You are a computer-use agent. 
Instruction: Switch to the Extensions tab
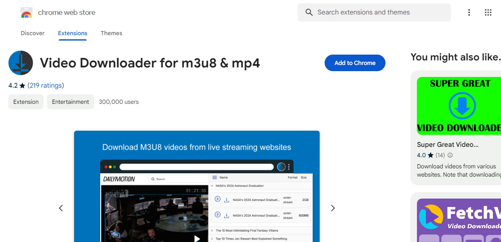(72, 33)
